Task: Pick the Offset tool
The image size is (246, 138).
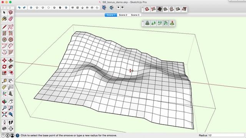Action: click(10, 73)
